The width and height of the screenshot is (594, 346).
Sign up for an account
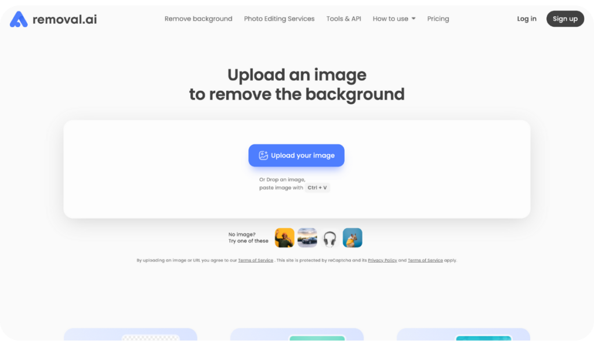click(x=565, y=19)
